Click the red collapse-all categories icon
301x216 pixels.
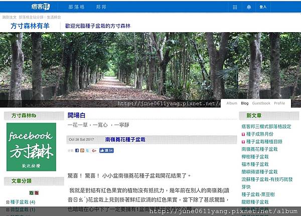point(37,193)
